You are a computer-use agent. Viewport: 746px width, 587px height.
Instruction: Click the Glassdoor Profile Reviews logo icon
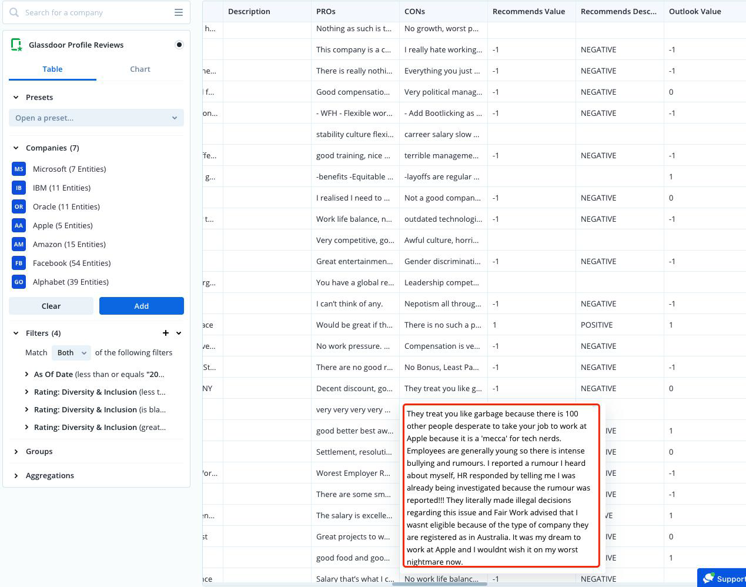17,45
